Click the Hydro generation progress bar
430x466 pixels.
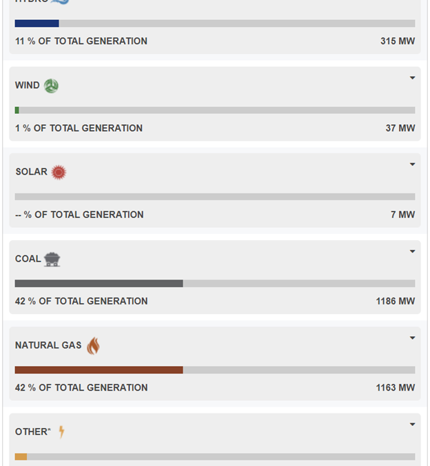215,23
